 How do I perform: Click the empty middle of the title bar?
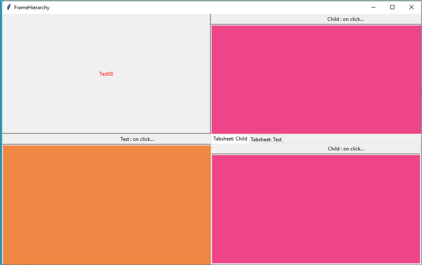click(x=210, y=7)
